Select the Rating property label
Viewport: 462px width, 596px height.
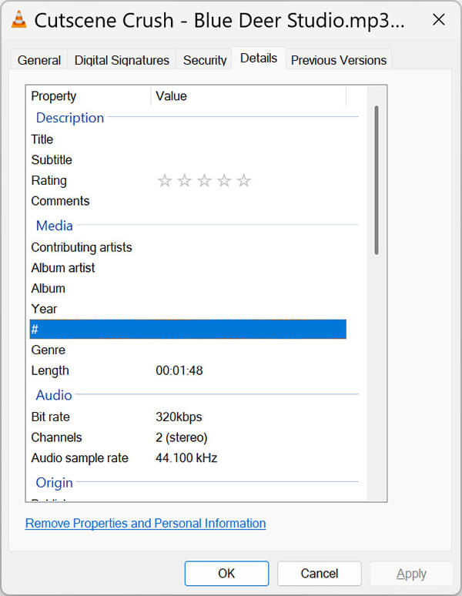coord(49,180)
